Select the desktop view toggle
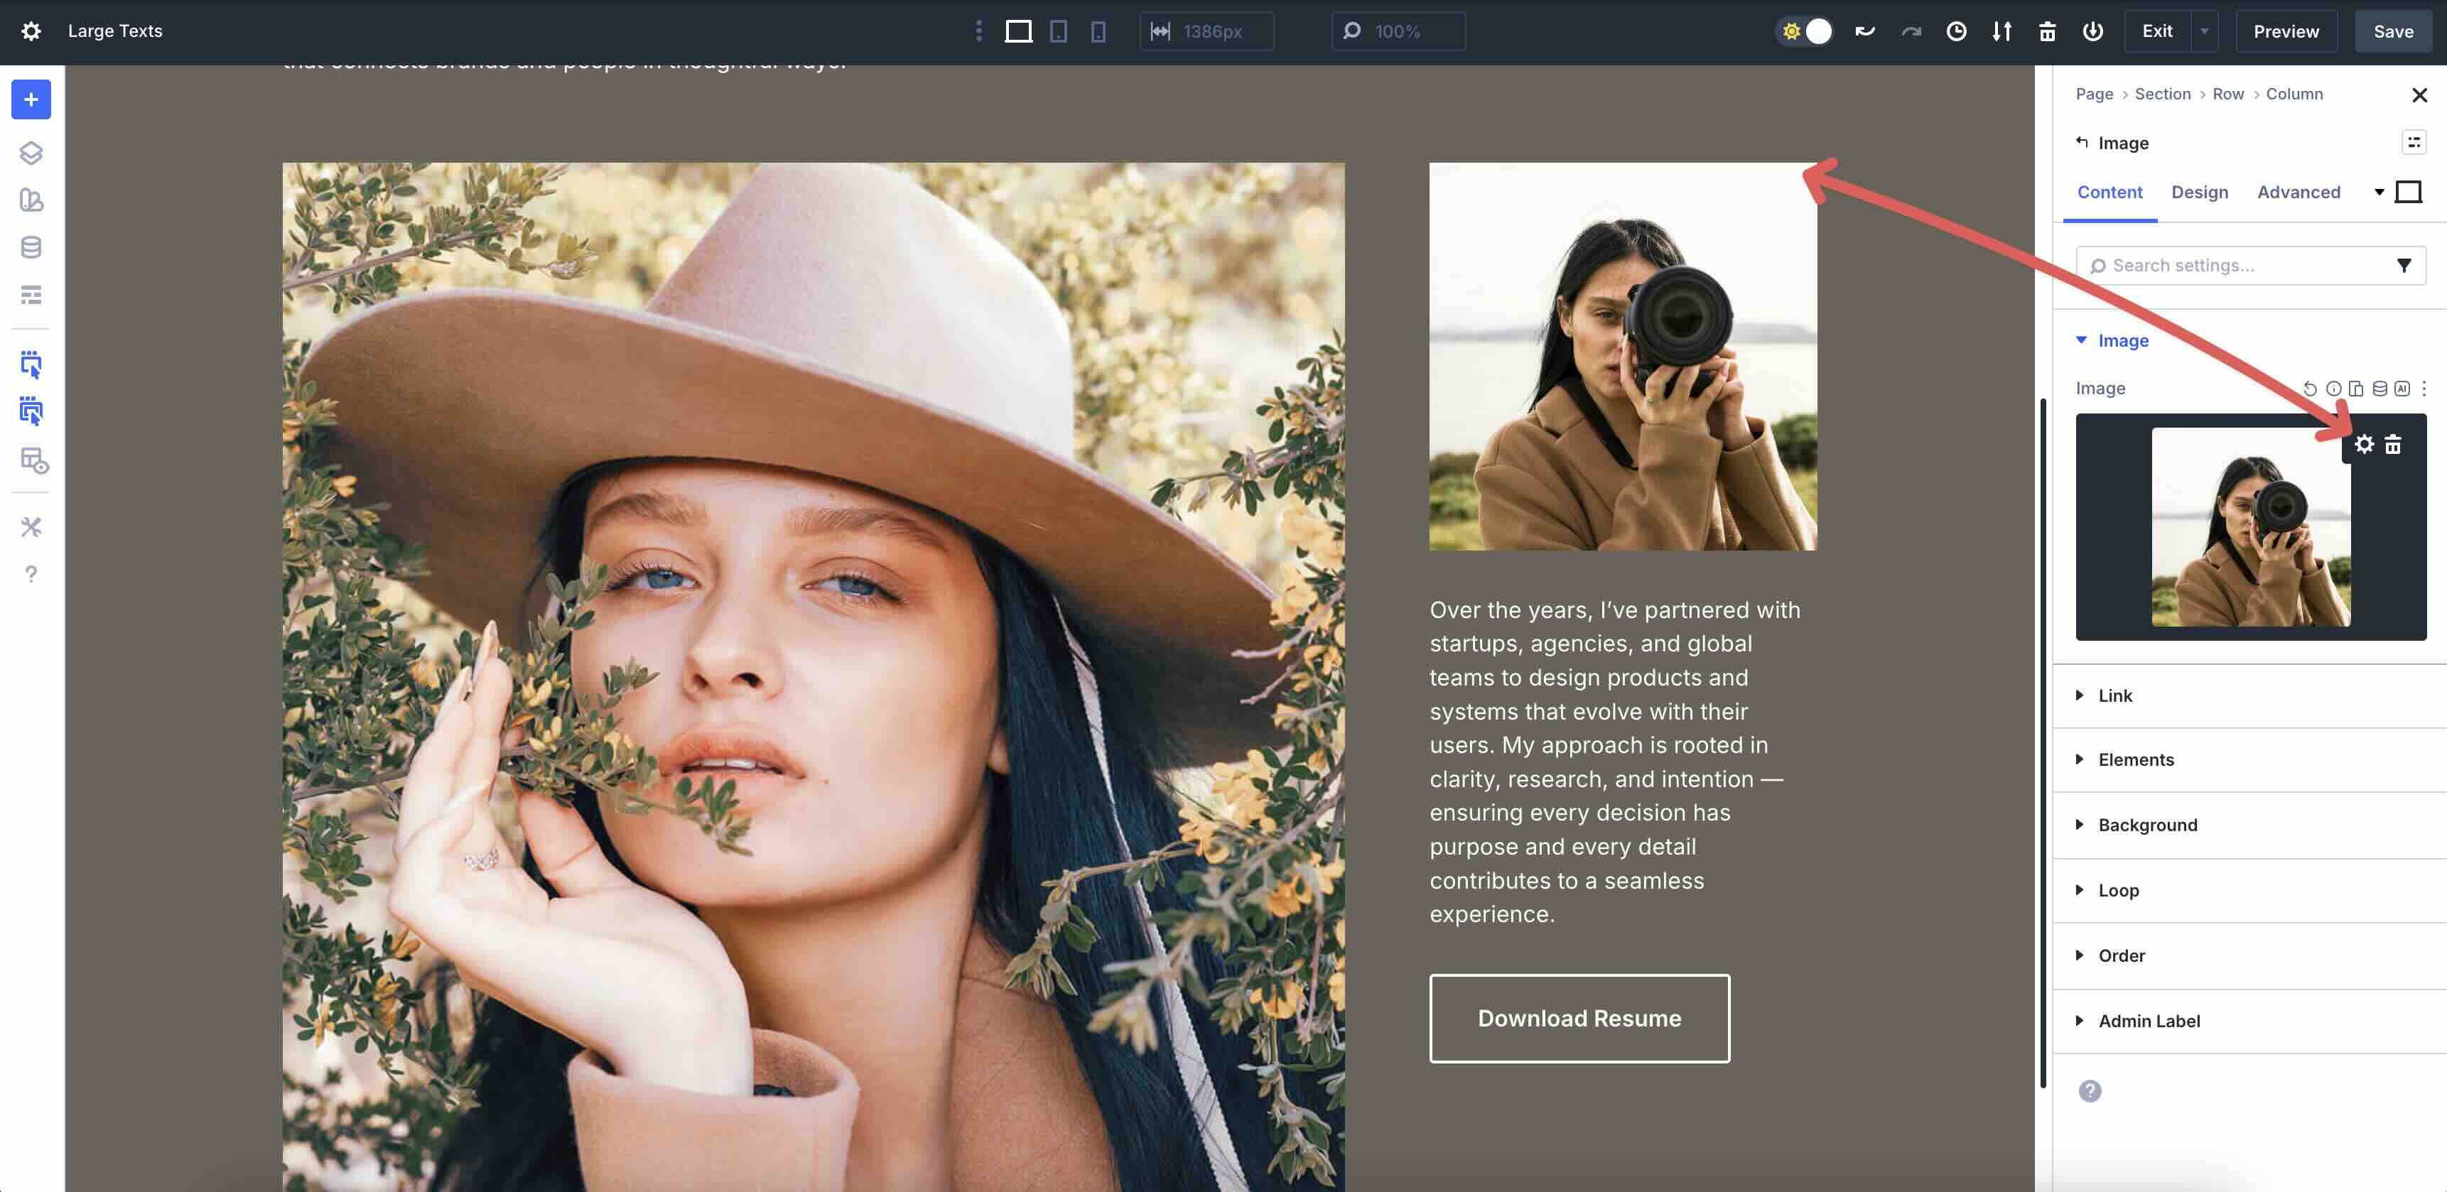Image resolution: width=2447 pixels, height=1192 pixels. (x=1018, y=31)
